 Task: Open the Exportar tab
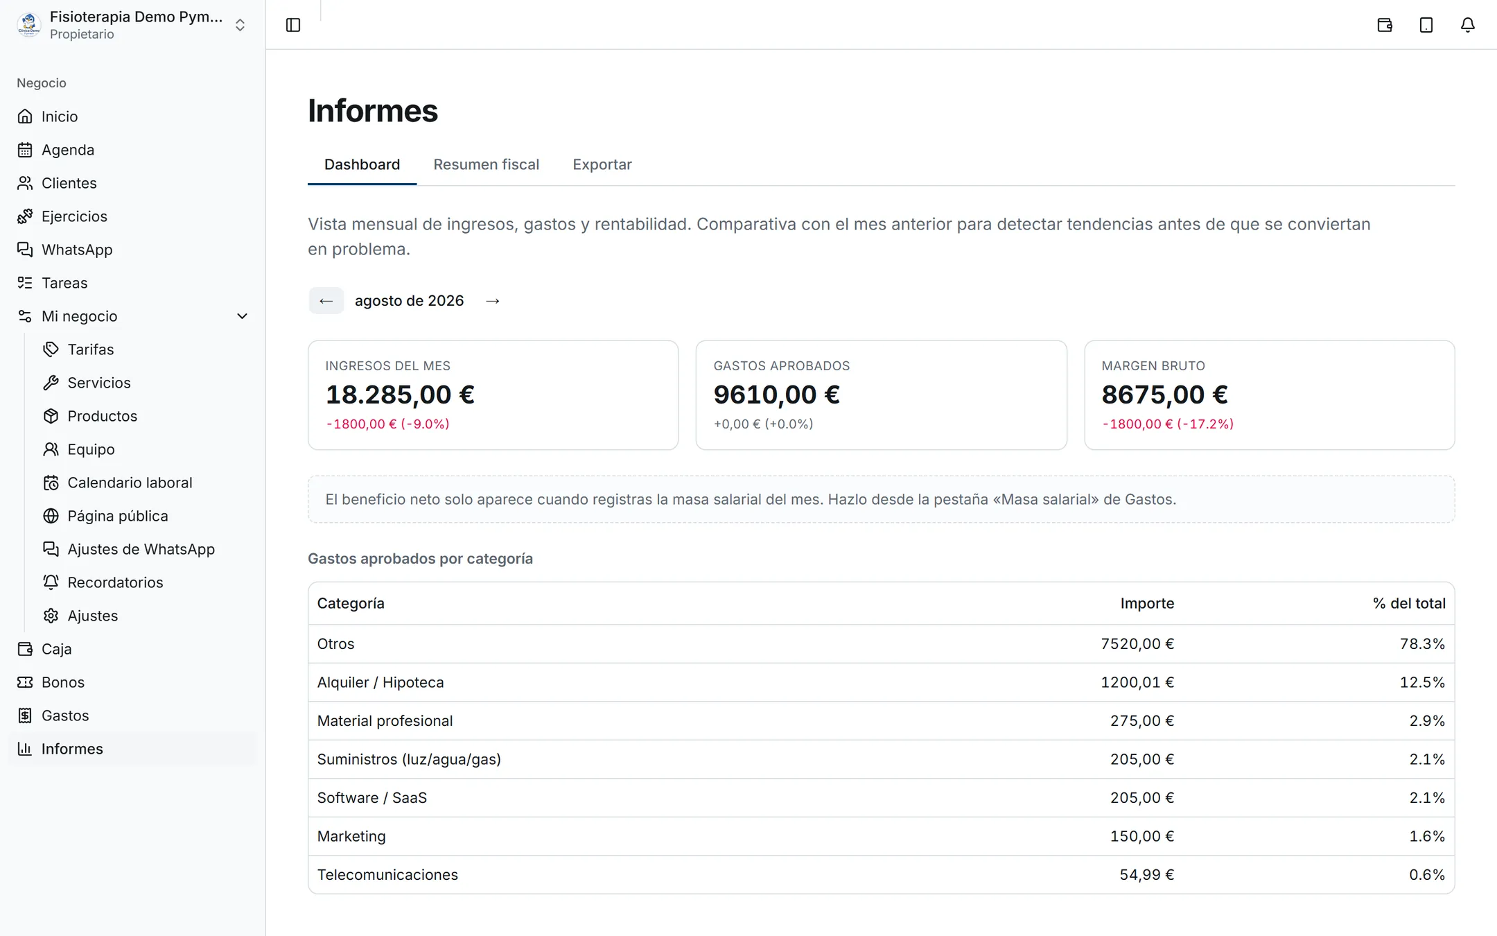[602, 165]
